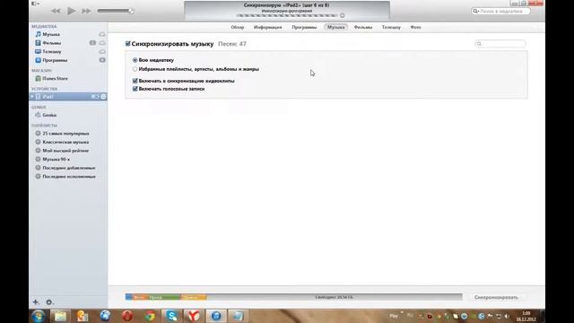
Task: Open the 25 самых популярных playlist
Action: point(65,134)
